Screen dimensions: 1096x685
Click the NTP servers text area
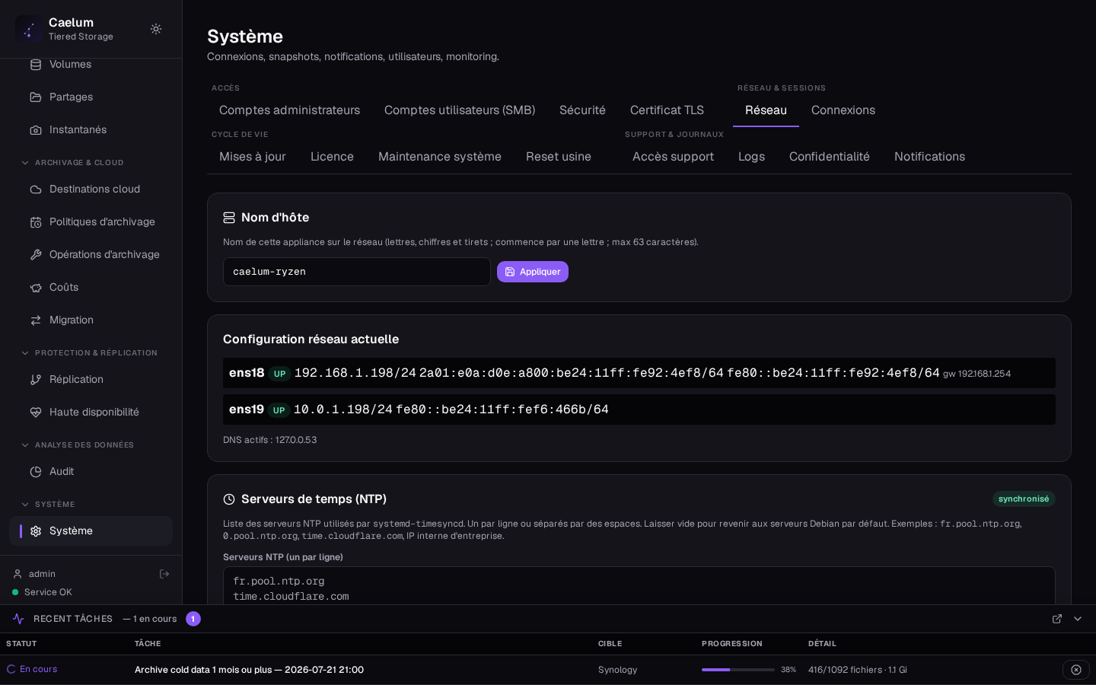639,586
